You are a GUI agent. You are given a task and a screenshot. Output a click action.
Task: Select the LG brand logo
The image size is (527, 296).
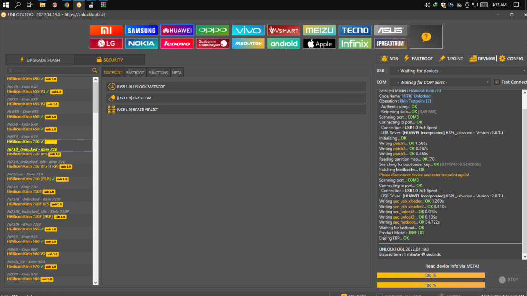coord(106,44)
